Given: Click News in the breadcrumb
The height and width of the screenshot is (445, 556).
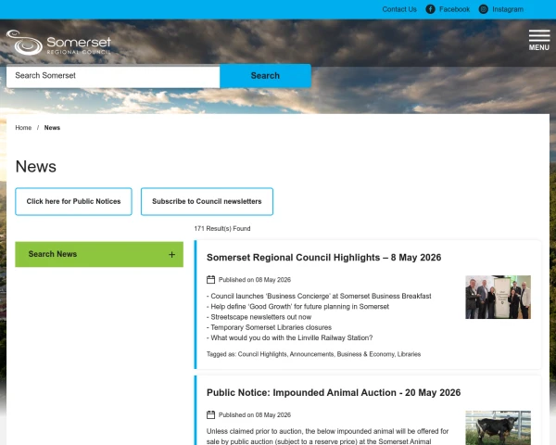Looking at the screenshot, I should click(52, 128).
